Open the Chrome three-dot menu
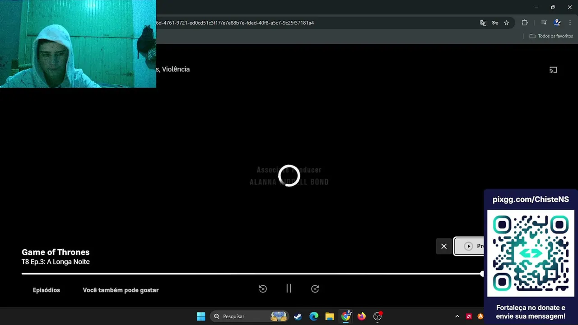The image size is (578, 325). coord(570,23)
